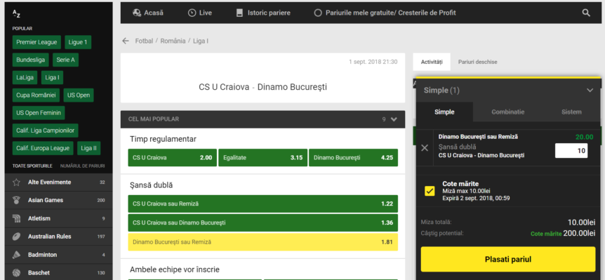Open Baschet sport row

pos(59,273)
